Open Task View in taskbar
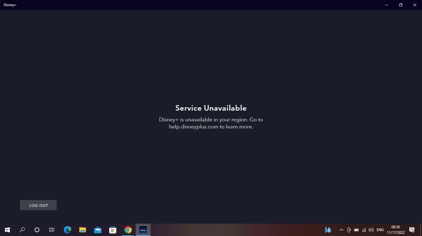The height and width of the screenshot is (236, 422). (x=52, y=230)
